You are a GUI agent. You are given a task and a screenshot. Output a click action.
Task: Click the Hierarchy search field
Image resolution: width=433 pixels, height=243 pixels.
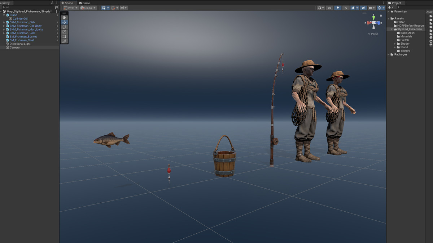27,7
